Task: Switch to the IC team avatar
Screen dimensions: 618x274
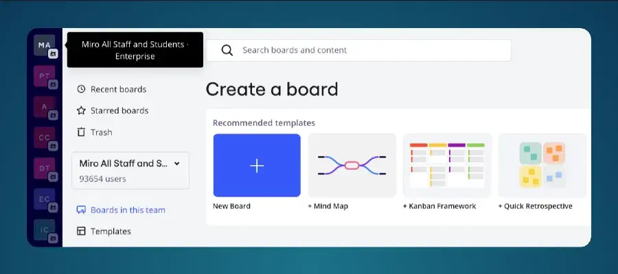Action: click(x=44, y=230)
